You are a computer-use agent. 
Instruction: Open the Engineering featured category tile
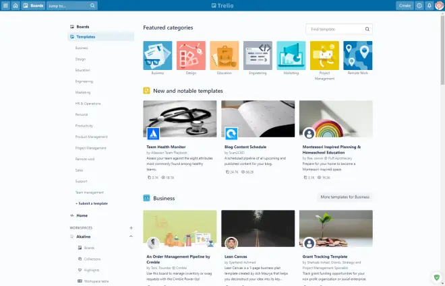258,55
